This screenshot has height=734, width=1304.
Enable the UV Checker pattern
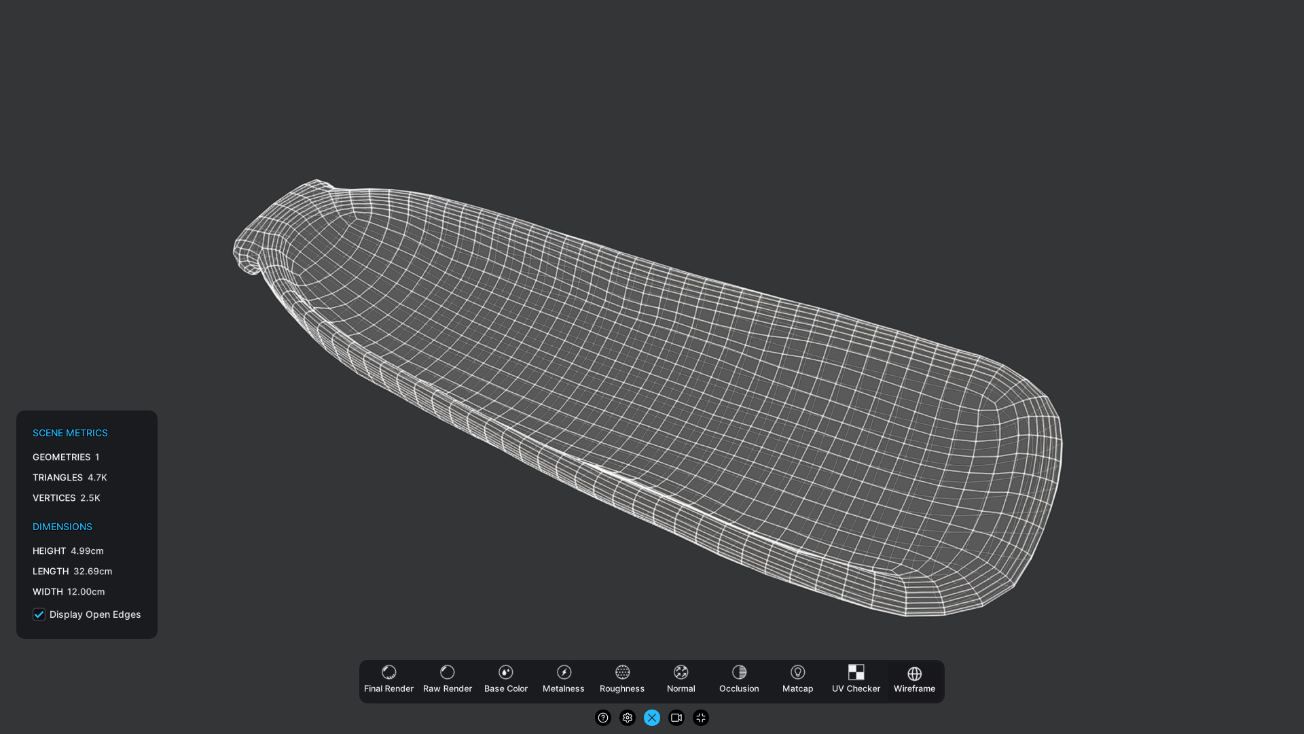[x=856, y=680]
